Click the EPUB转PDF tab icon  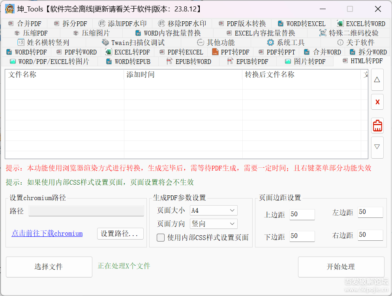coord(230,61)
